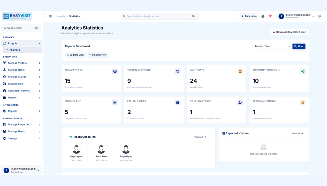This screenshot has height=186, width=327.
Task: Click the Today's Visits people icon
Action: tap(115, 71)
